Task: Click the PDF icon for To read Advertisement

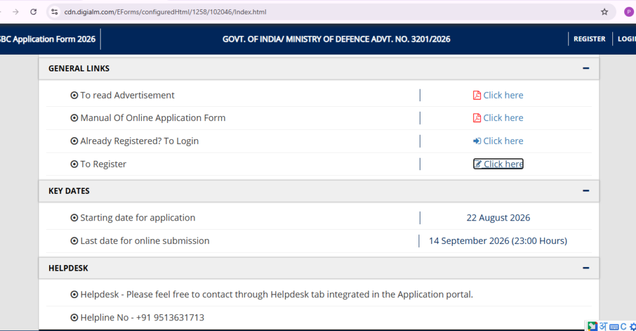Action: (477, 95)
